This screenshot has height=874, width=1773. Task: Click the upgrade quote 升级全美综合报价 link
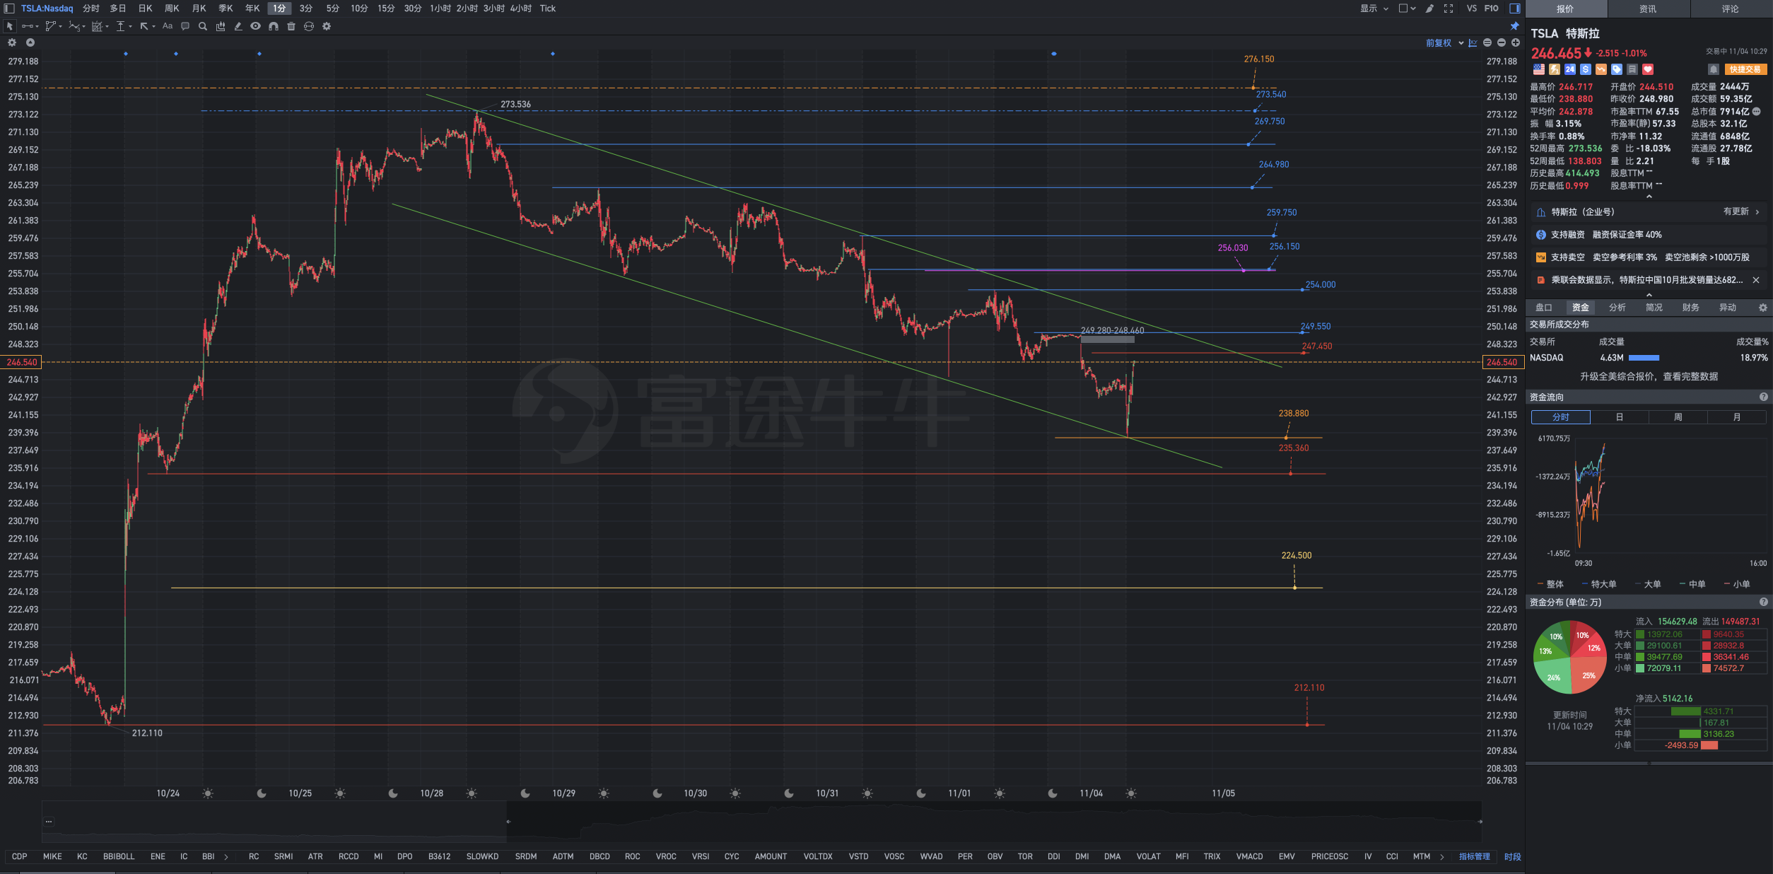pyautogui.click(x=1649, y=377)
